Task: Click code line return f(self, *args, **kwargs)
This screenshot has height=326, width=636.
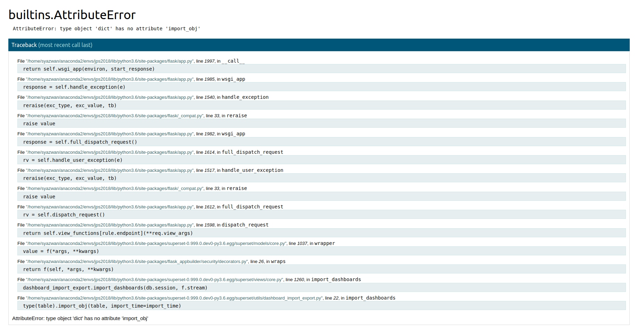Action: (x=321, y=269)
